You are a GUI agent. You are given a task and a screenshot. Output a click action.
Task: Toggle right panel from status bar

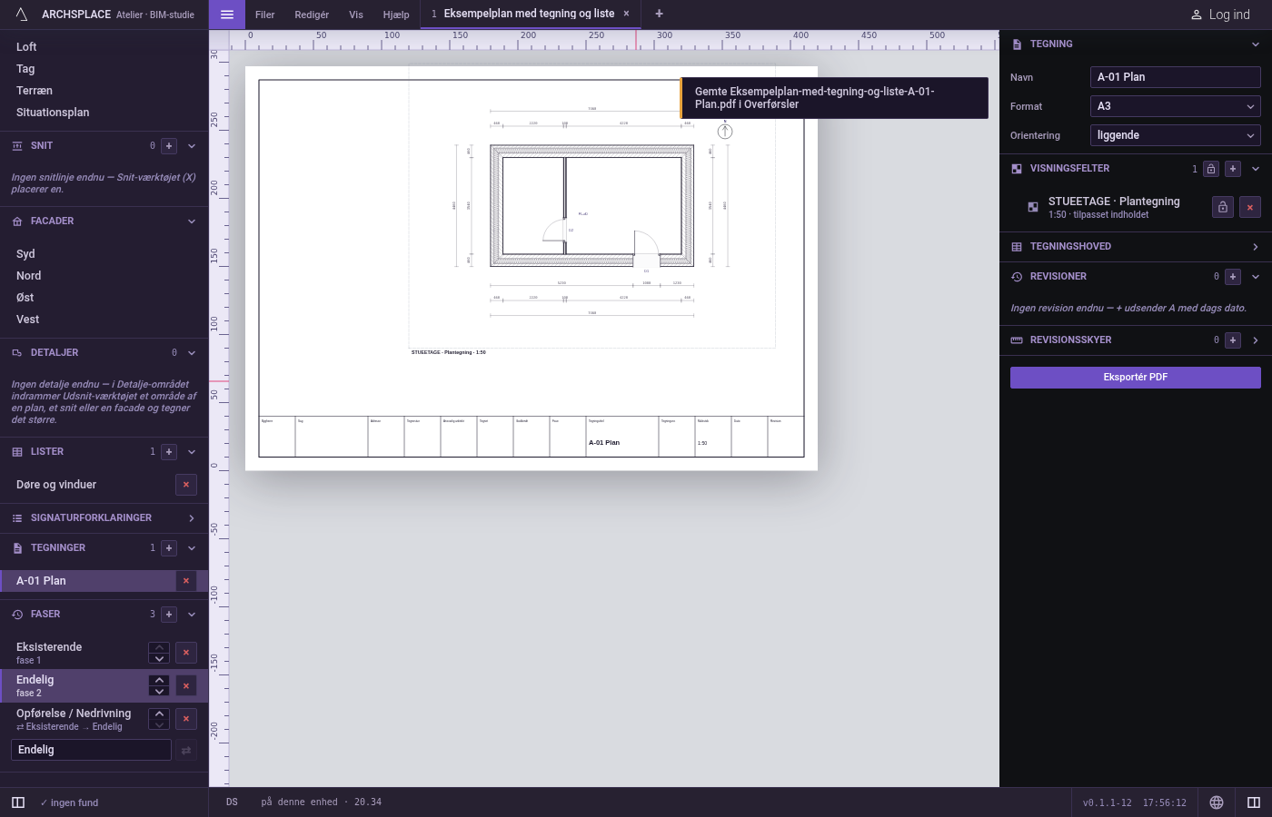coord(1254,802)
